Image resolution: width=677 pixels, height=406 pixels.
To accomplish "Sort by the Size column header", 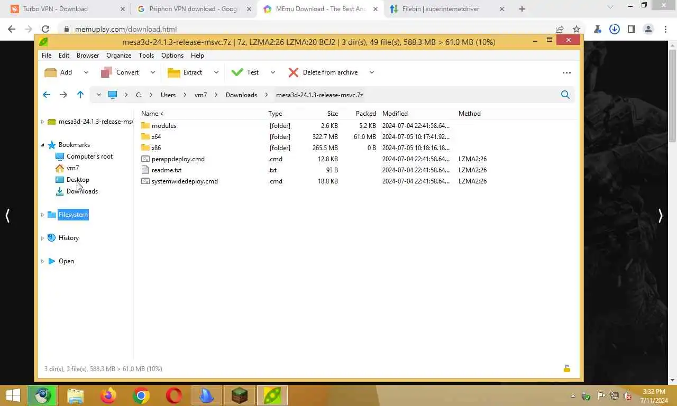I will pos(332,114).
